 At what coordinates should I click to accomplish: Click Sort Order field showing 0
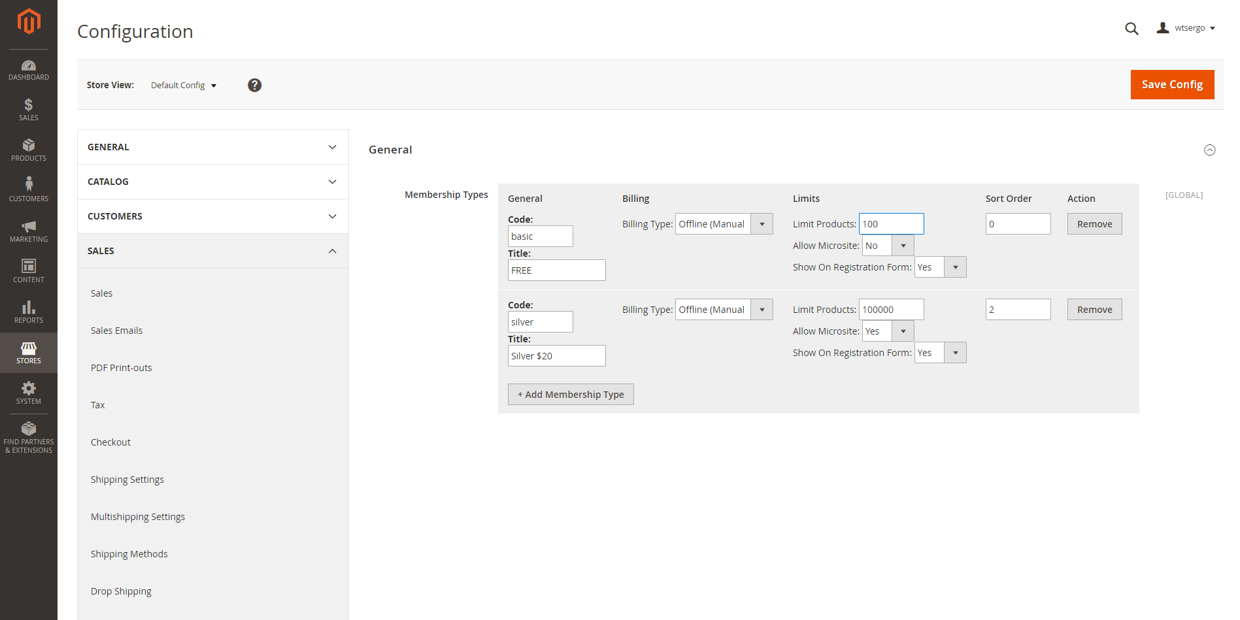[1018, 224]
